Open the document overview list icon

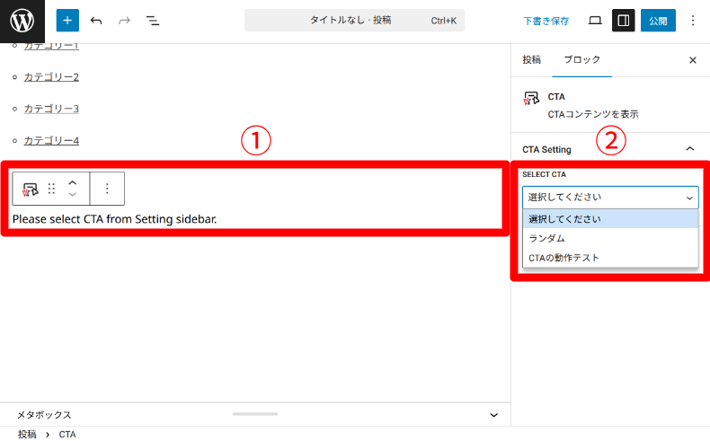click(152, 21)
